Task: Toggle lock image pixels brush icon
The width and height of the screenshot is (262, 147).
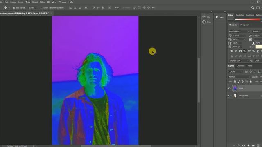Action: [239, 82]
